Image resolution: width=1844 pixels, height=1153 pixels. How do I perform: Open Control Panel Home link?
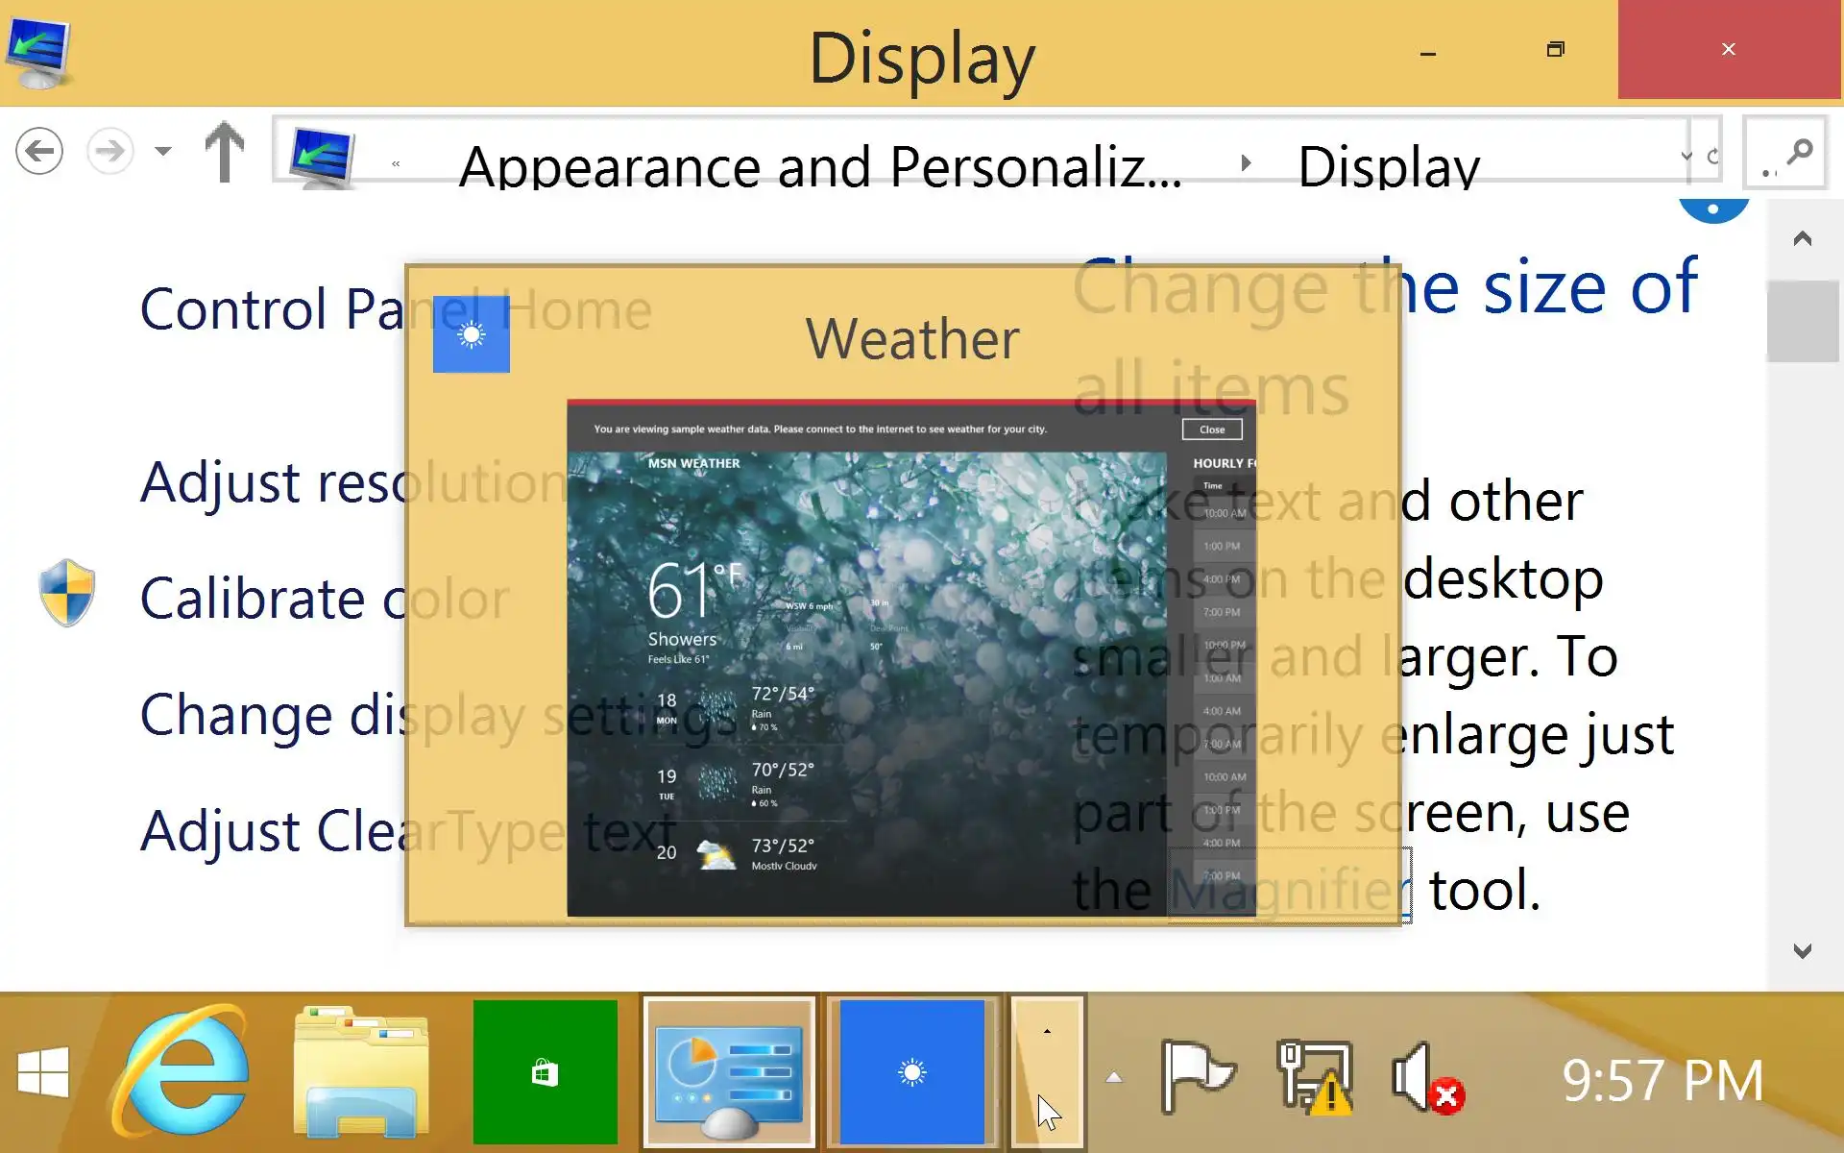(x=269, y=309)
